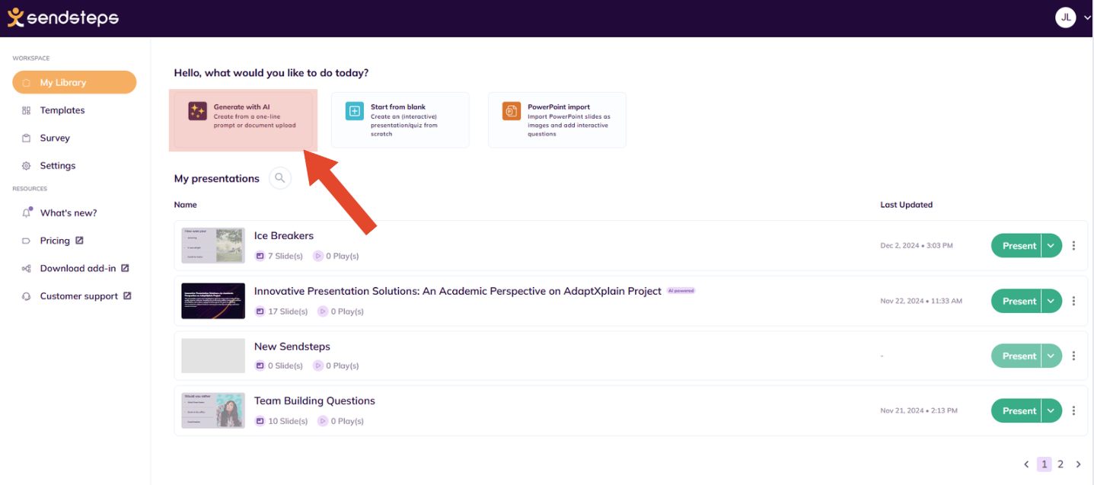Viewport: 1094px width, 485px height.
Task: Click Dec 2, 2024 3:03 PM date
Action: (917, 246)
